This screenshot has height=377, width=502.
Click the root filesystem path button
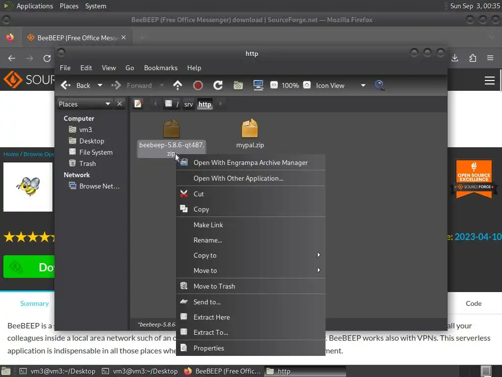(172, 104)
